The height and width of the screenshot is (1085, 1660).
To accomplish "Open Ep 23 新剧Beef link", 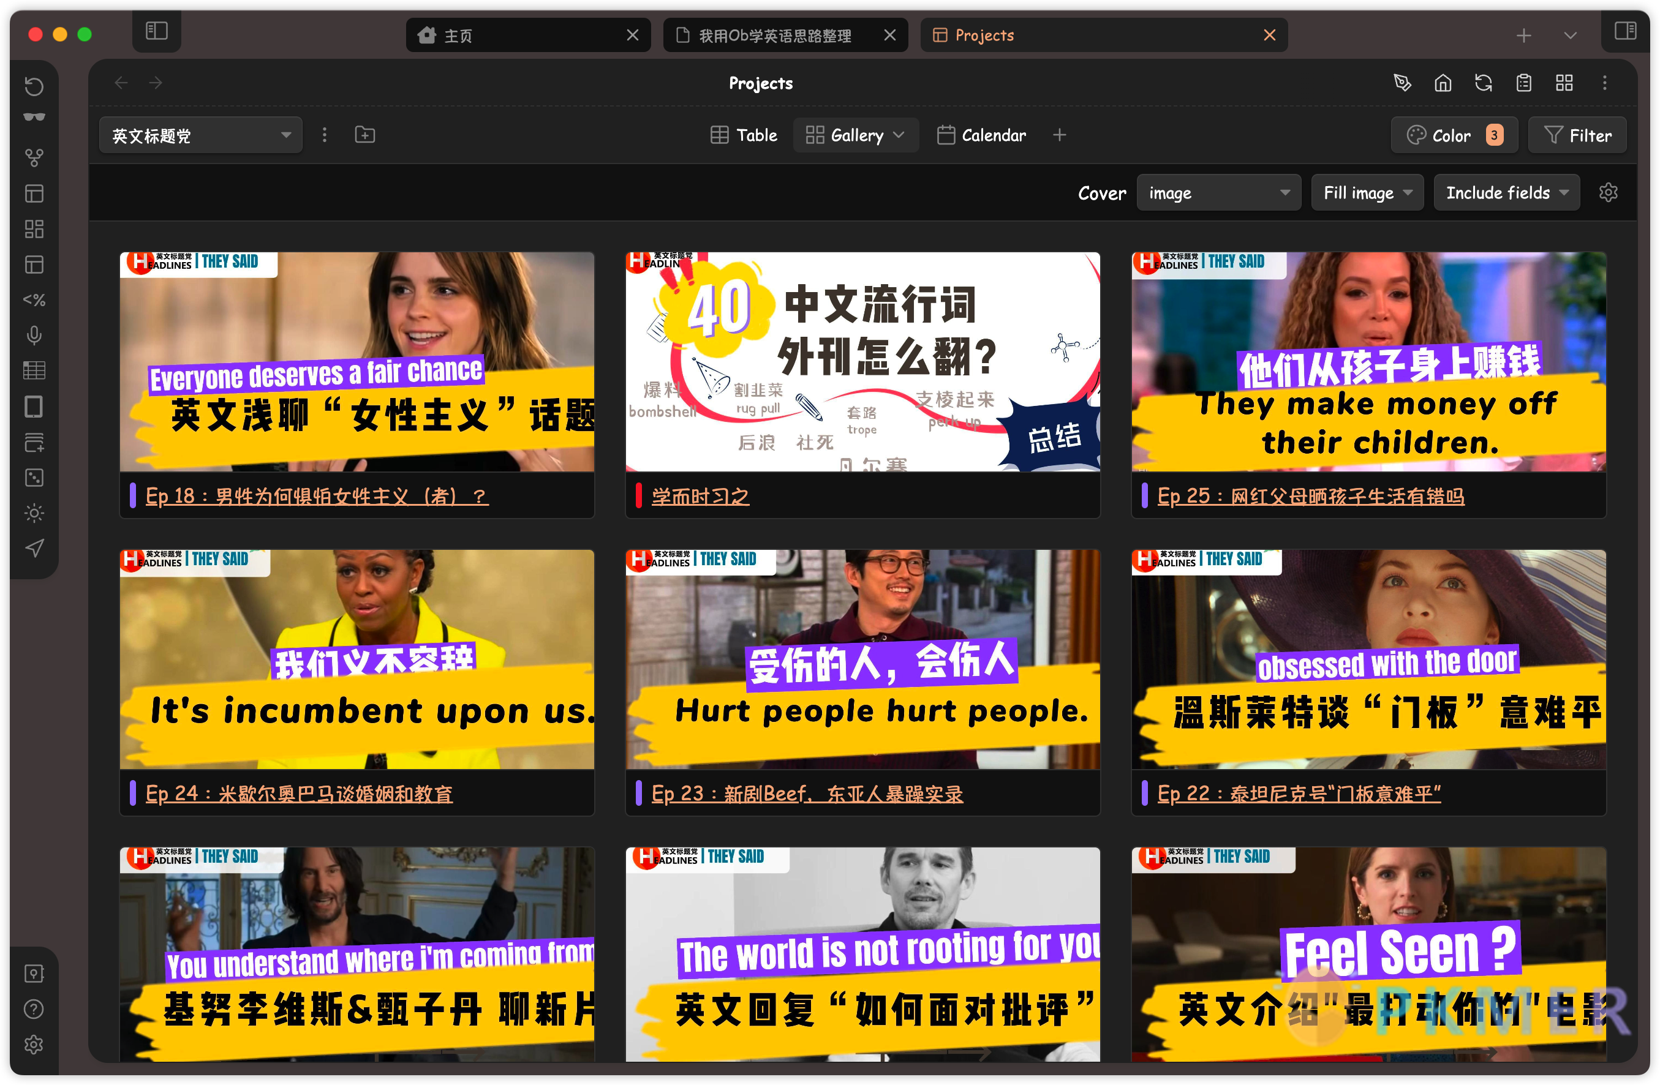I will [807, 794].
